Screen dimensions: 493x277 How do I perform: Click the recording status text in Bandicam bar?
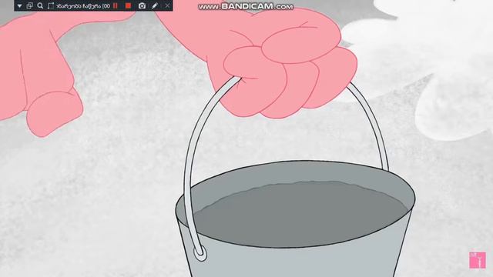click(x=83, y=6)
